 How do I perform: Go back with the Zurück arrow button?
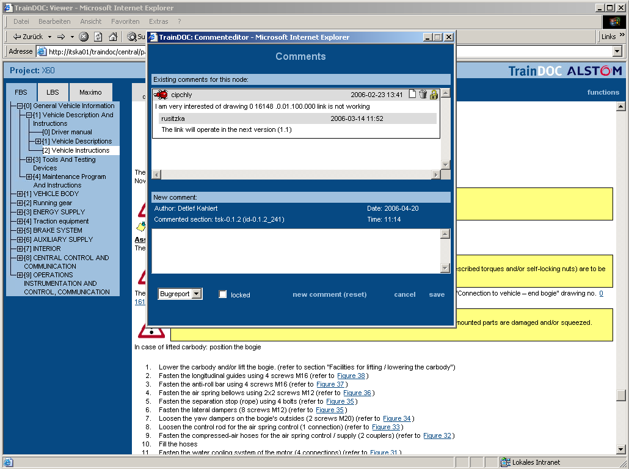coord(27,37)
